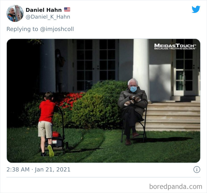
Task: Click the MeidasTouch watermark logo in photo
Action: tap(175, 47)
